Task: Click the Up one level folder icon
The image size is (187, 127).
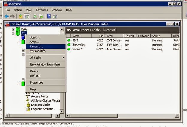Action: click(x=21, y=16)
